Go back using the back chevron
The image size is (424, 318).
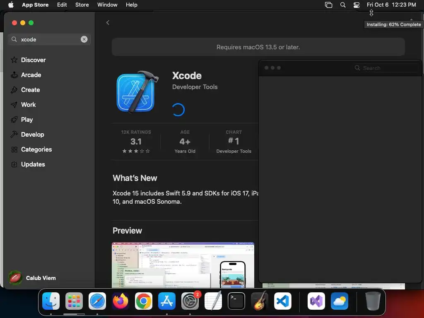tap(108, 22)
